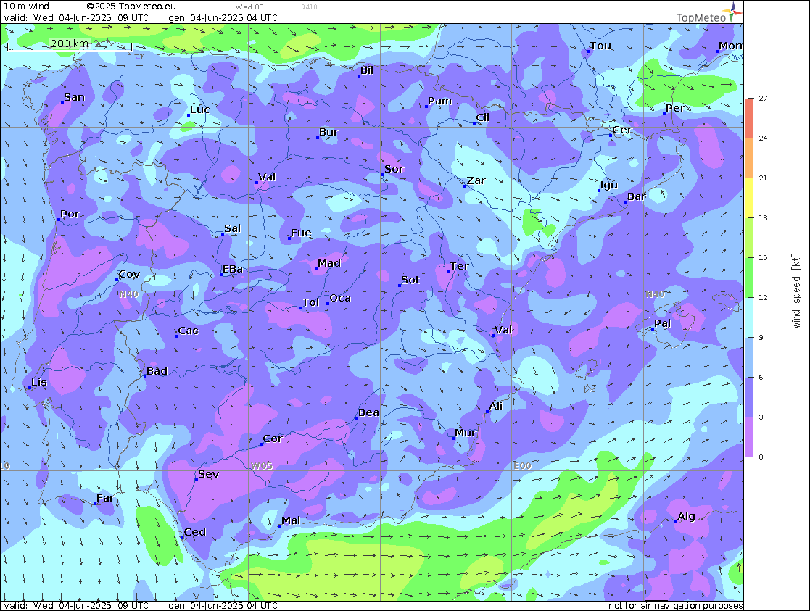Click the San city label
The image size is (810, 611).
click(75, 97)
